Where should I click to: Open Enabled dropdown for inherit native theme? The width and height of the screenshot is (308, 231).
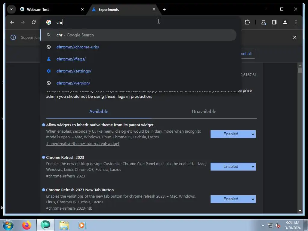(x=233, y=134)
